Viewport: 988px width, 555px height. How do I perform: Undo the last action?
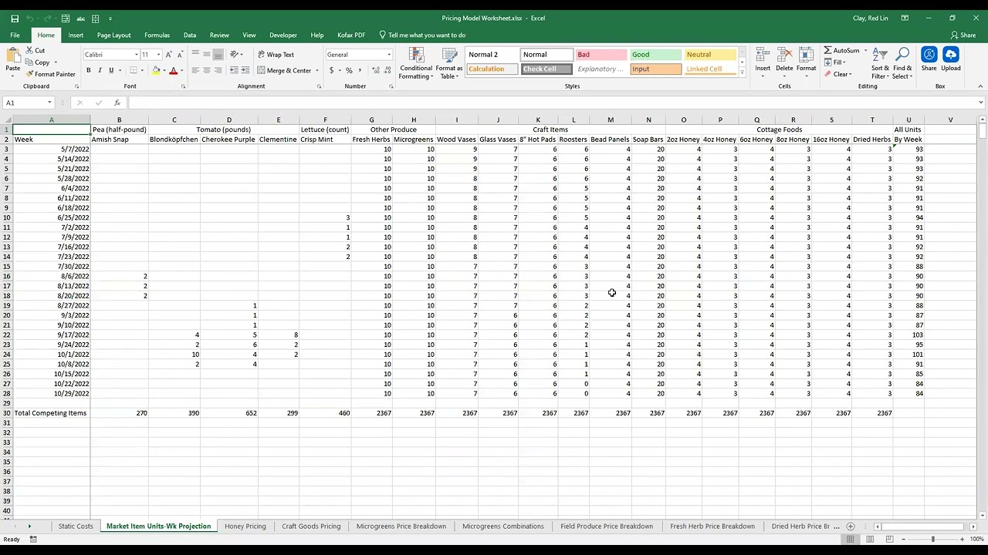[31, 18]
